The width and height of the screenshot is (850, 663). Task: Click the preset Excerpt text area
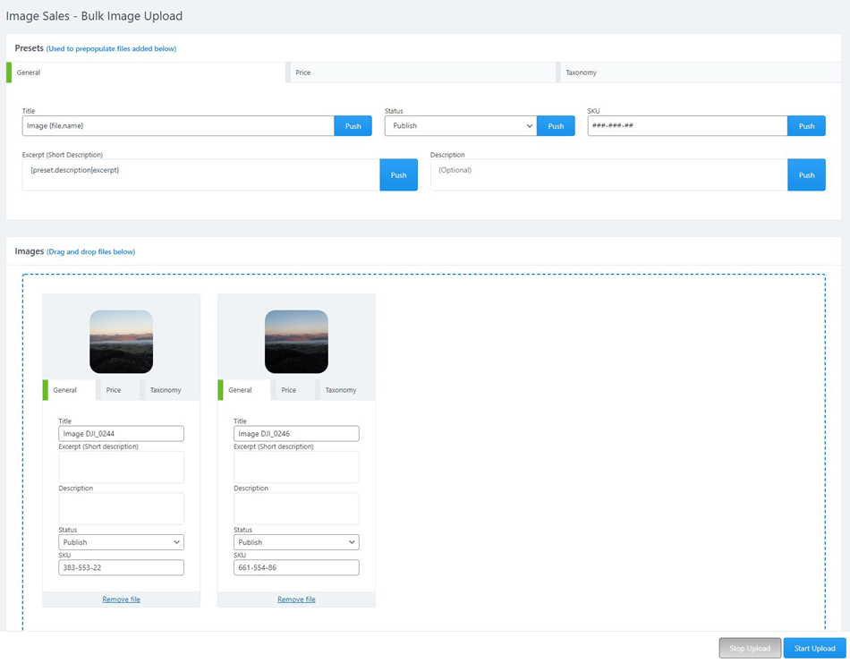200,174
